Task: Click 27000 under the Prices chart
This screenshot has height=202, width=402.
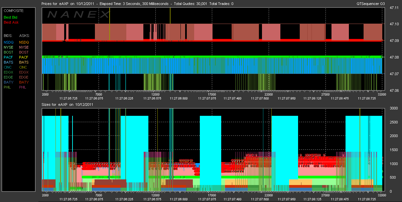Action: tap(325, 94)
